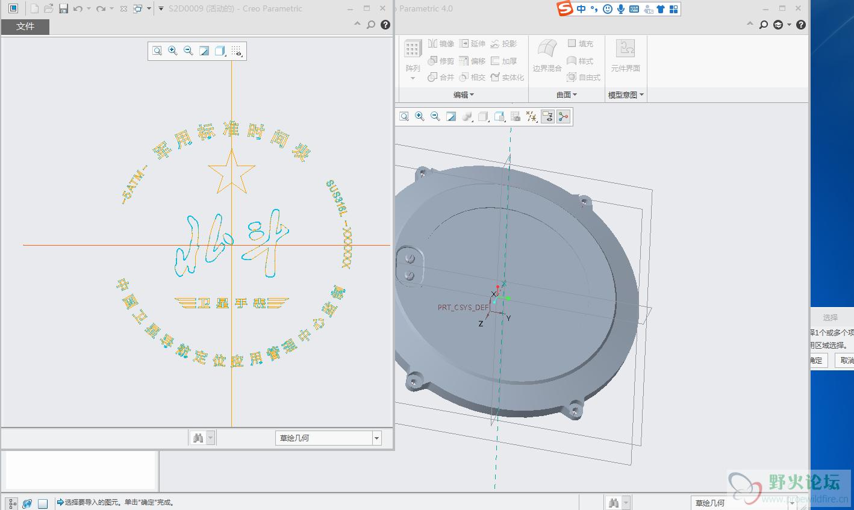Open the windows list dropdown arrow

pos(149,8)
